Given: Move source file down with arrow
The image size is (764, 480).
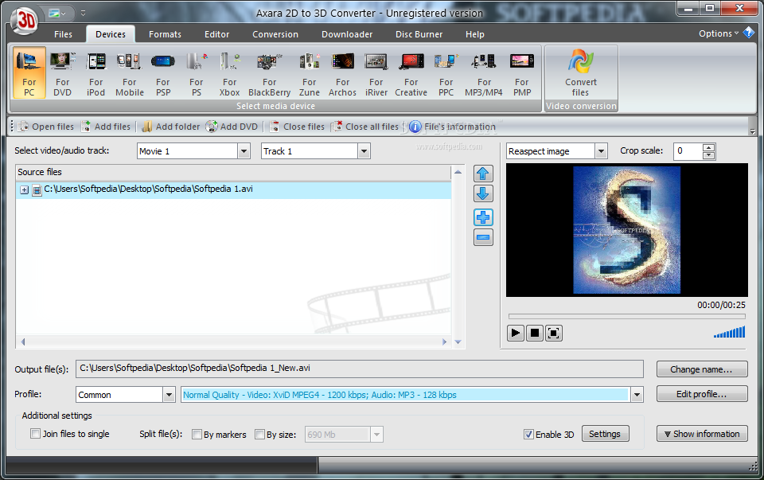Looking at the screenshot, I should (483, 194).
